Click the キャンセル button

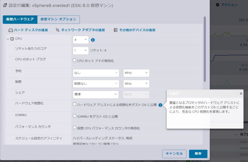coord(174,154)
